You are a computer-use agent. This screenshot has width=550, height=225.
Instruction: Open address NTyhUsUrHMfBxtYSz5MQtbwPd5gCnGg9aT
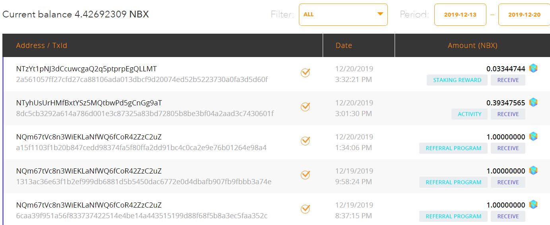tap(89, 103)
